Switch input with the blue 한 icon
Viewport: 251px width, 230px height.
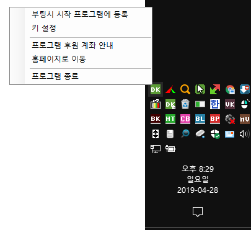pyautogui.click(x=215, y=104)
